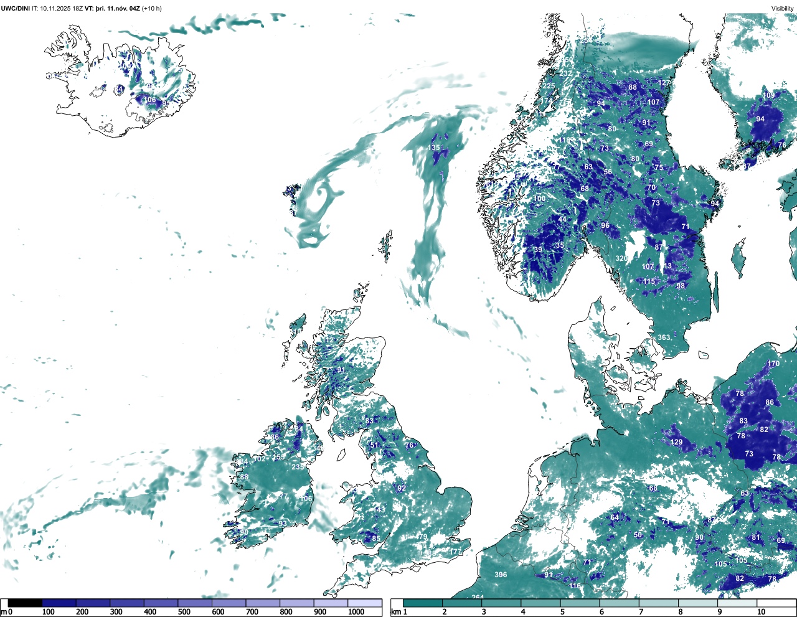
Task: Click the '235' value in Ireland
Action: 298,467
